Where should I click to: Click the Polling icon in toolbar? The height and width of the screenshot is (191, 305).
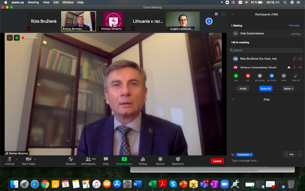point(143,159)
